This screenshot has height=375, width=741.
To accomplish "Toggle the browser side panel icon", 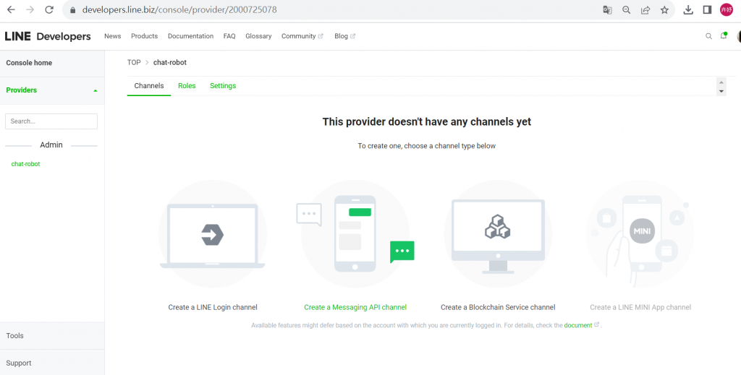I will pos(707,10).
